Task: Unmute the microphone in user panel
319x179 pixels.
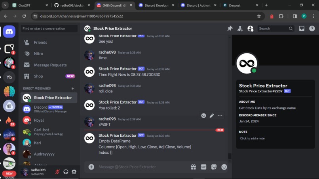Action: point(57,171)
